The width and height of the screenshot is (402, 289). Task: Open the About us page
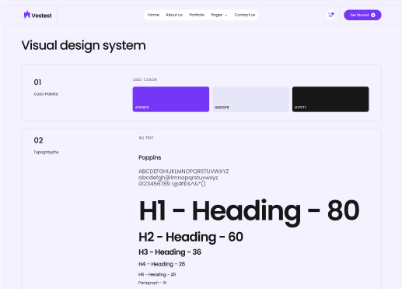point(174,15)
